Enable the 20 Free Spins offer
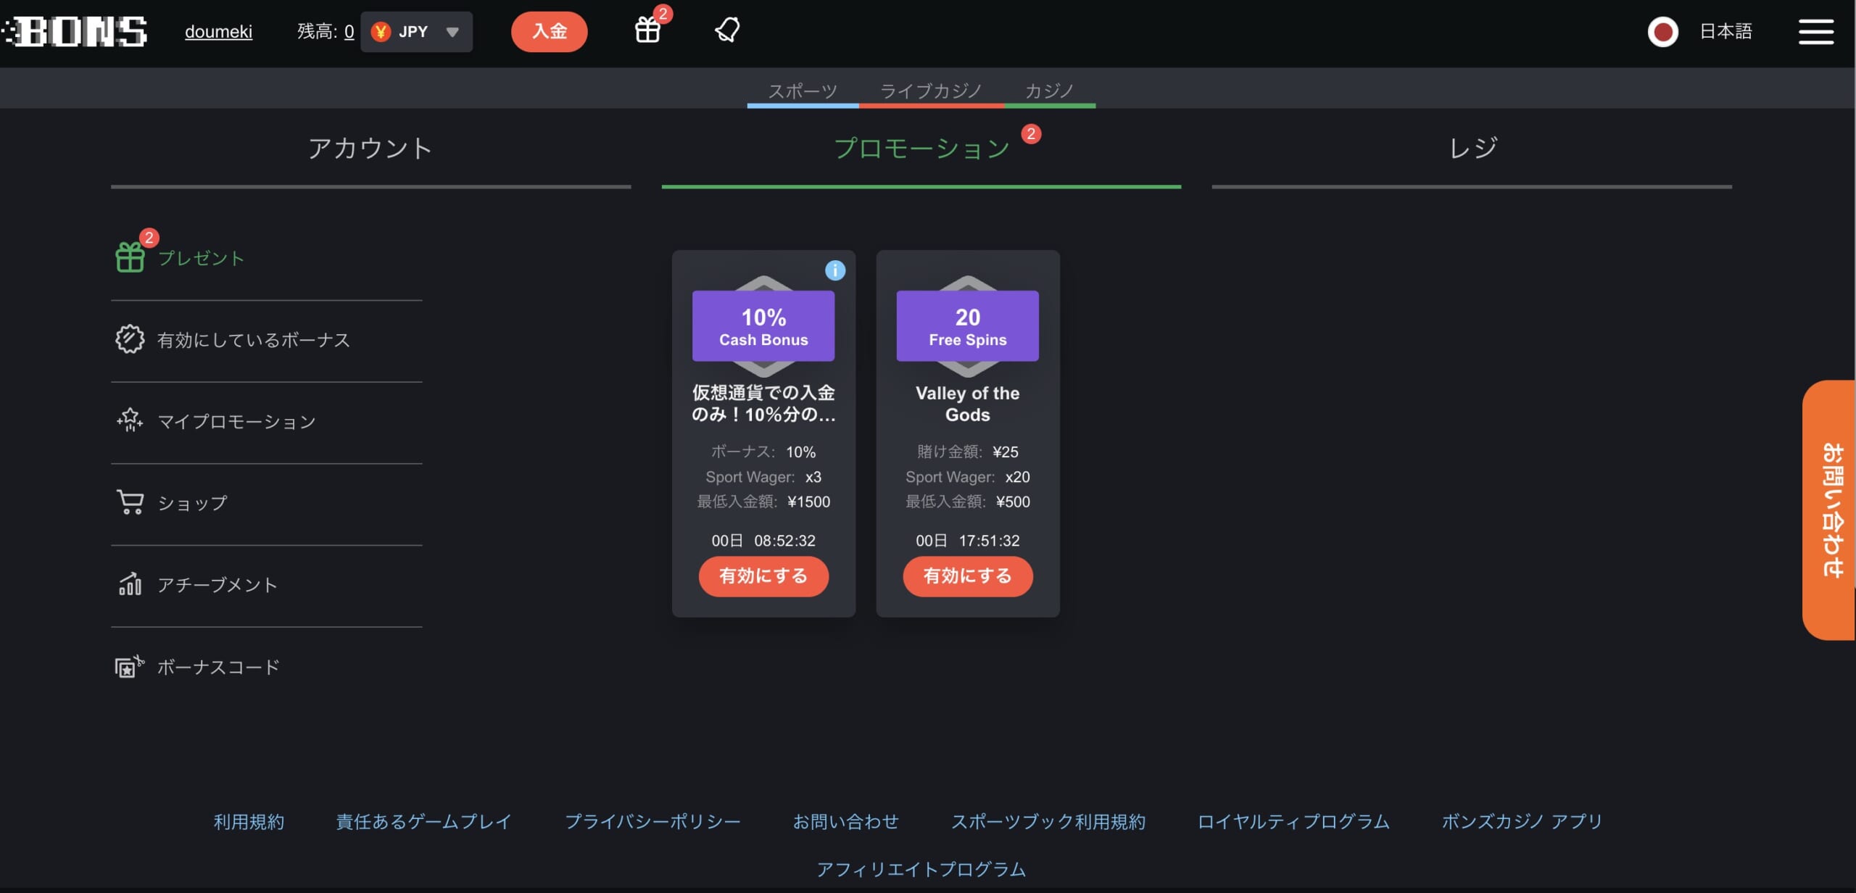 967,576
